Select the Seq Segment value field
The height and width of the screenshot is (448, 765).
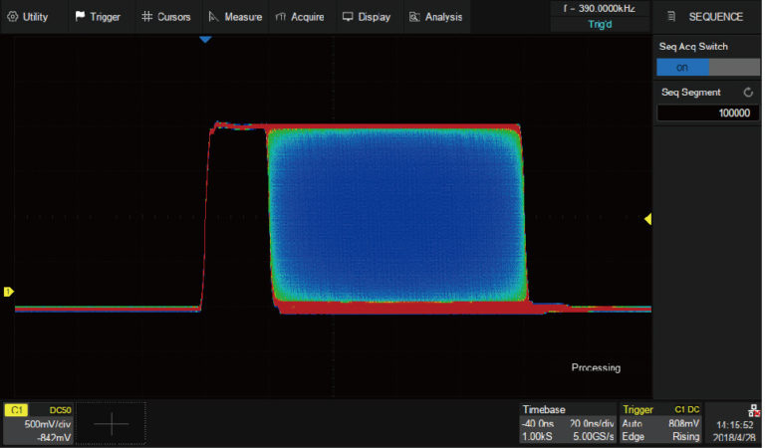pos(707,113)
